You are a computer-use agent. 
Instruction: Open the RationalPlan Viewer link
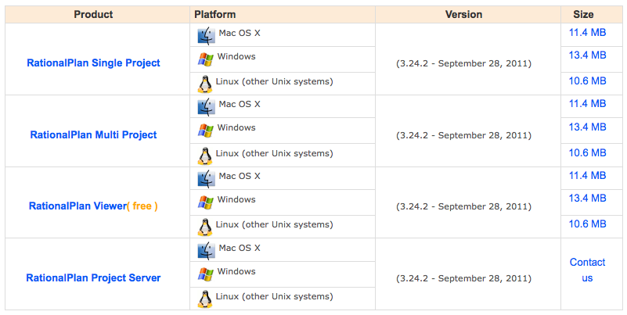[78, 206]
